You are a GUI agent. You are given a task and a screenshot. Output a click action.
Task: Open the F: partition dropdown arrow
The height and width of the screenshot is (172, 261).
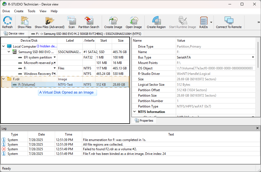point(55,68)
